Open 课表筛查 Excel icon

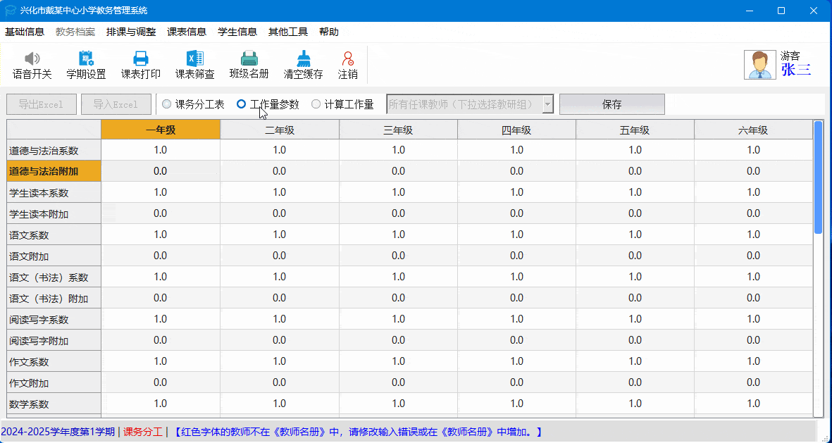coord(194,59)
